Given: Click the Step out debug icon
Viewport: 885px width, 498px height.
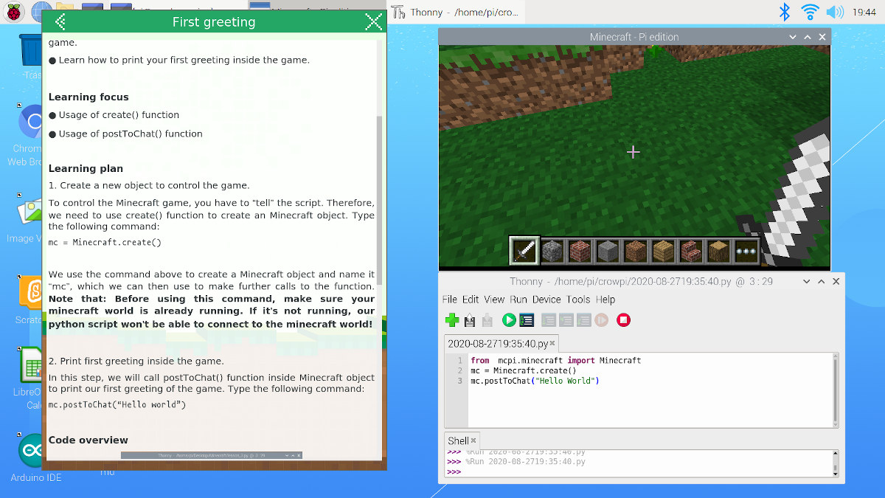Looking at the screenshot, I should coord(584,320).
